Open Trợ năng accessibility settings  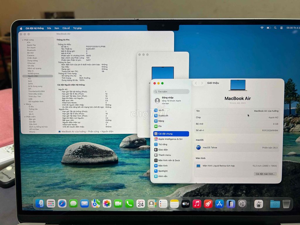coord(171,144)
